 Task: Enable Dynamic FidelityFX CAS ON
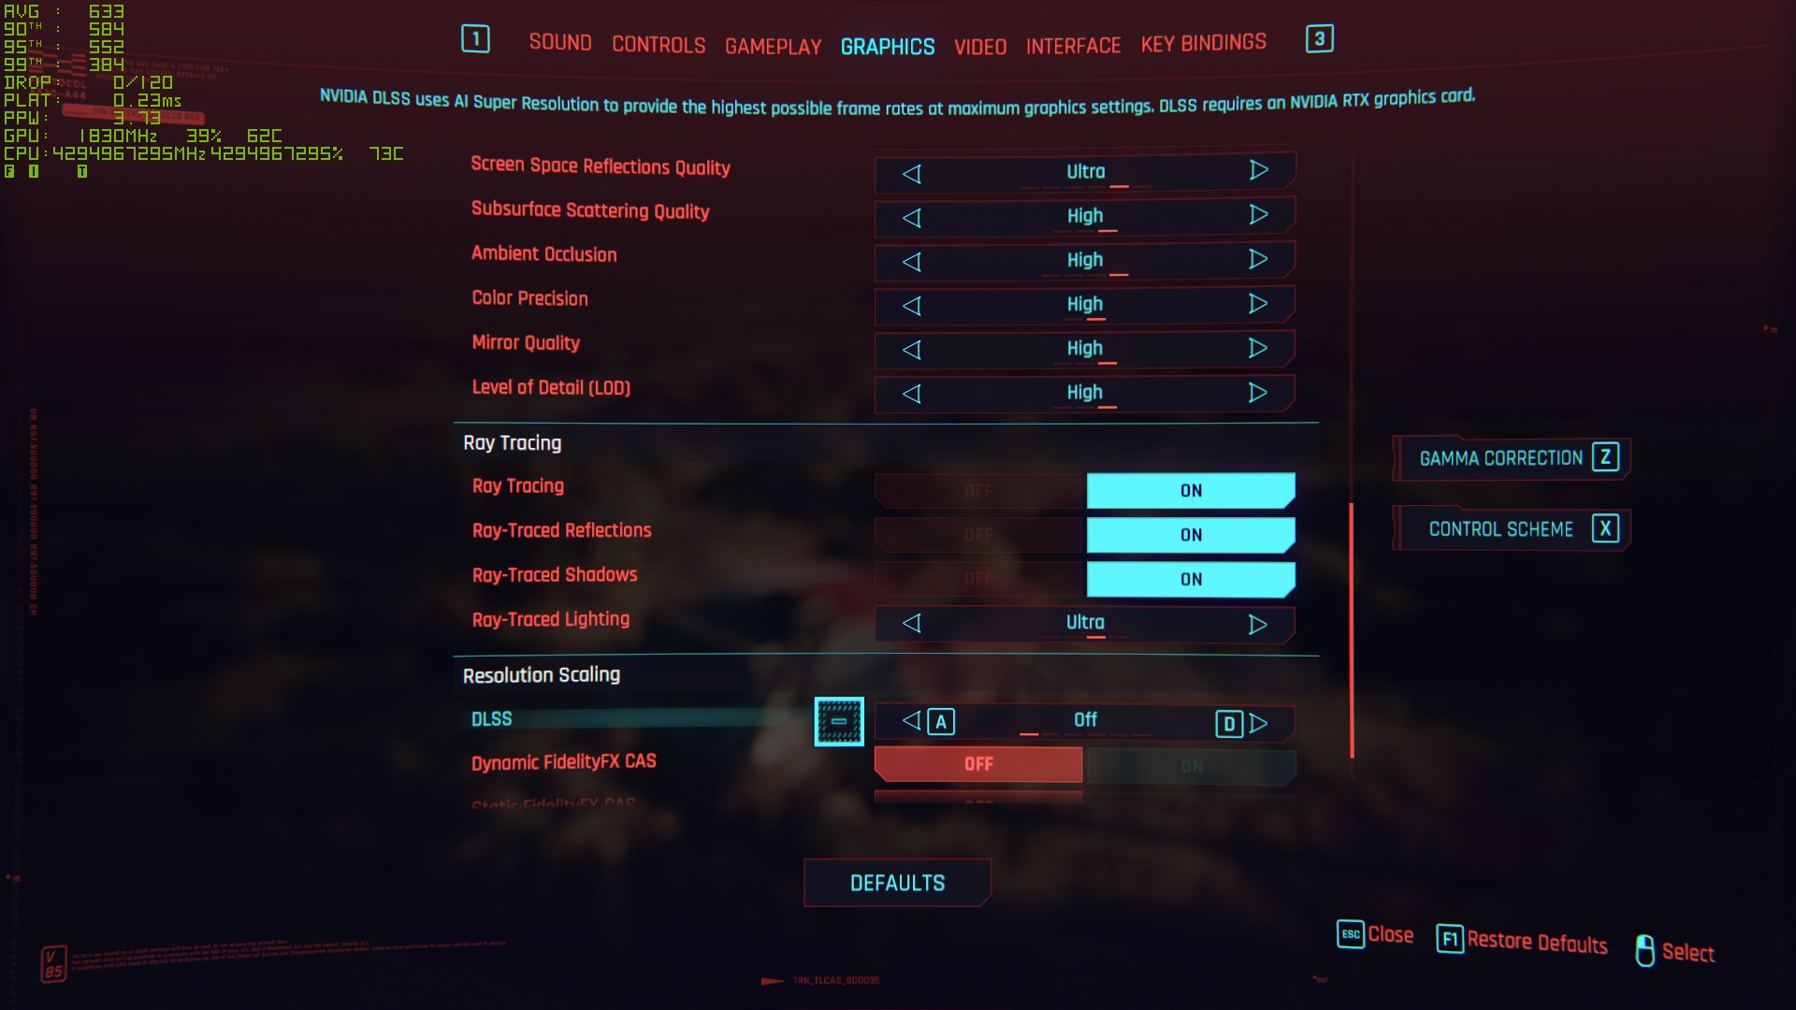coord(1188,763)
